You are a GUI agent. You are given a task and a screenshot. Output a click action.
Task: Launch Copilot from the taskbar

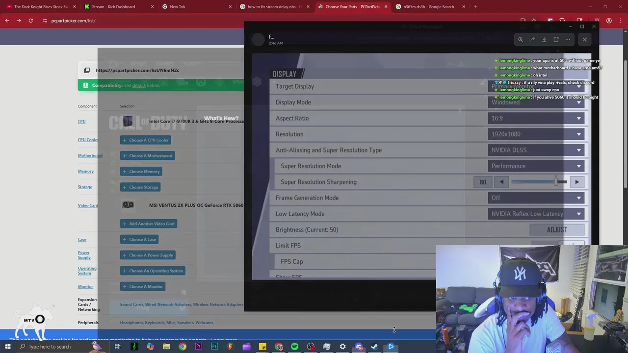point(150,347)
